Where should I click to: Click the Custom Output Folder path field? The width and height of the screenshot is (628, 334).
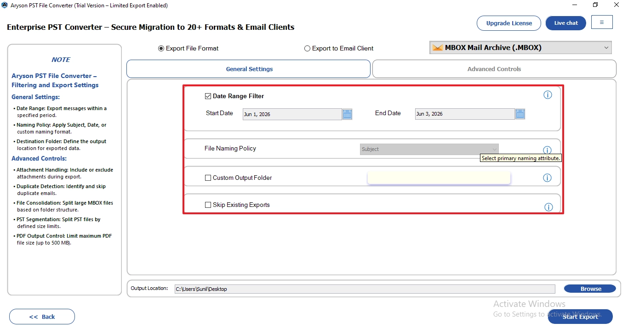point(439,178)
